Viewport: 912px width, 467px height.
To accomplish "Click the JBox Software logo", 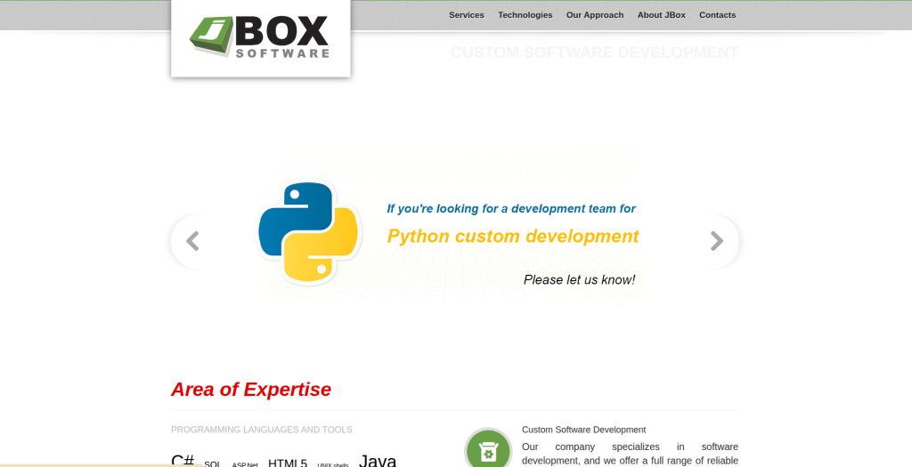I will click(259, 36).
